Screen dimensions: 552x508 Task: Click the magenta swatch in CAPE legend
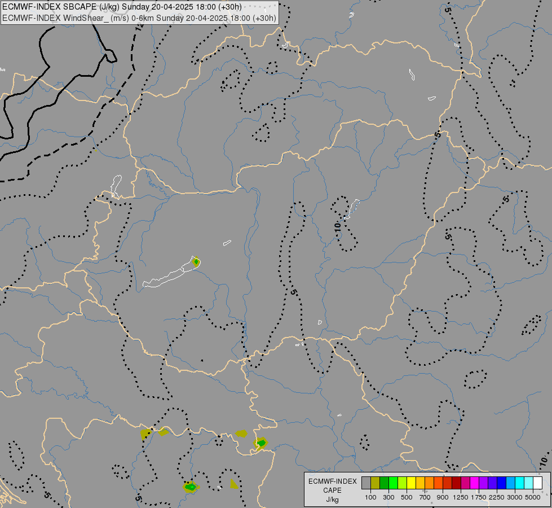475,483
